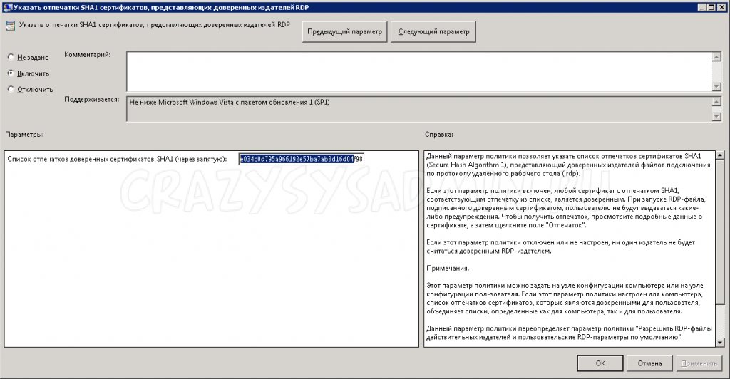Image resolution: width=730 pixels, height=379 pixels.
Task: Click the SHA1 thumbprint list input field
Action: click(x=302, y=159)
